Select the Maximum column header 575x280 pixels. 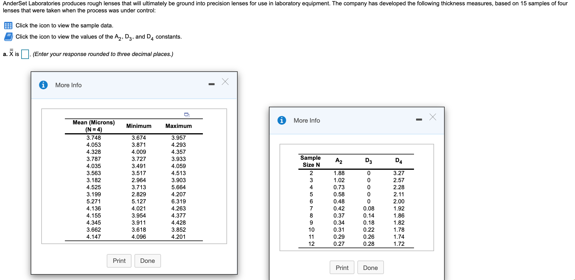pyautogui.click(x=179, y=126)
